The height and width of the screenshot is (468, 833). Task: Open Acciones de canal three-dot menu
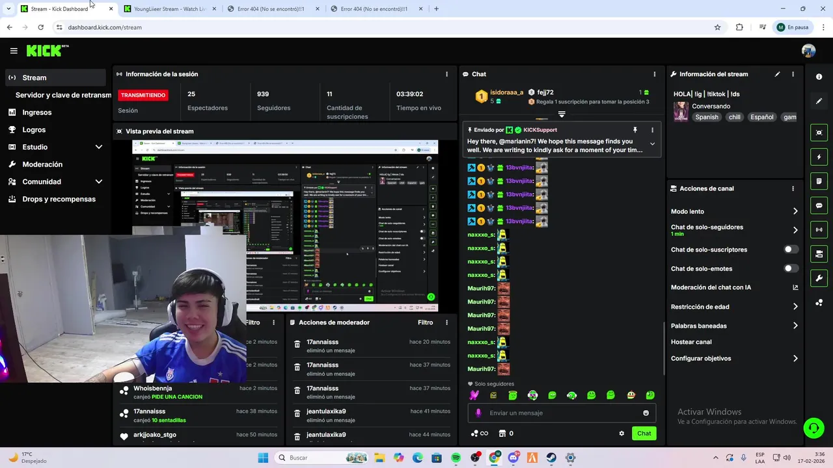(793, 188)
